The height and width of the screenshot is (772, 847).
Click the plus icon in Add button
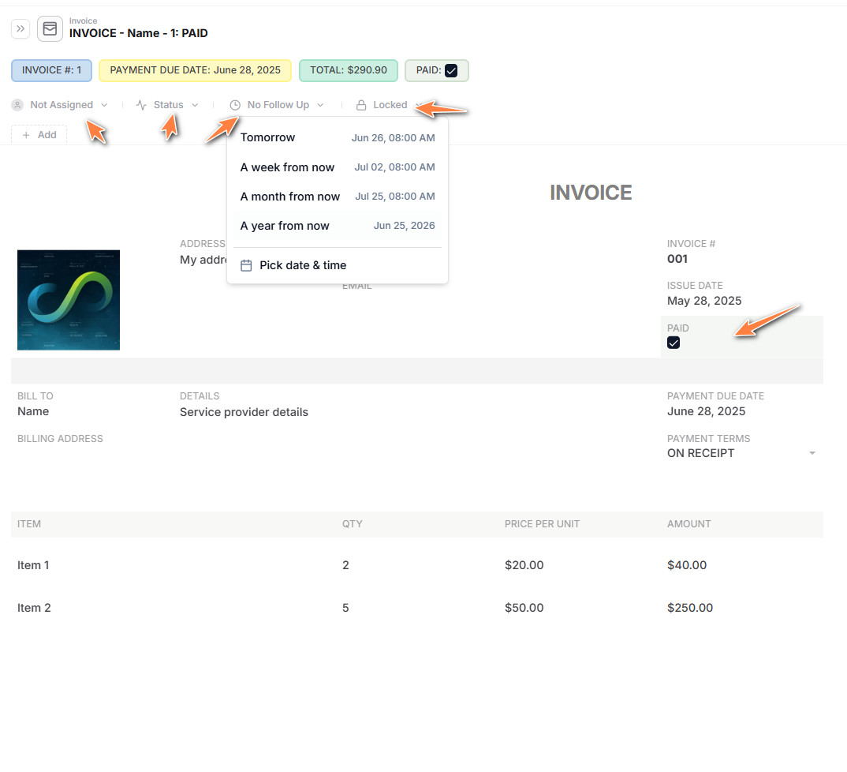tap(26, 135)
